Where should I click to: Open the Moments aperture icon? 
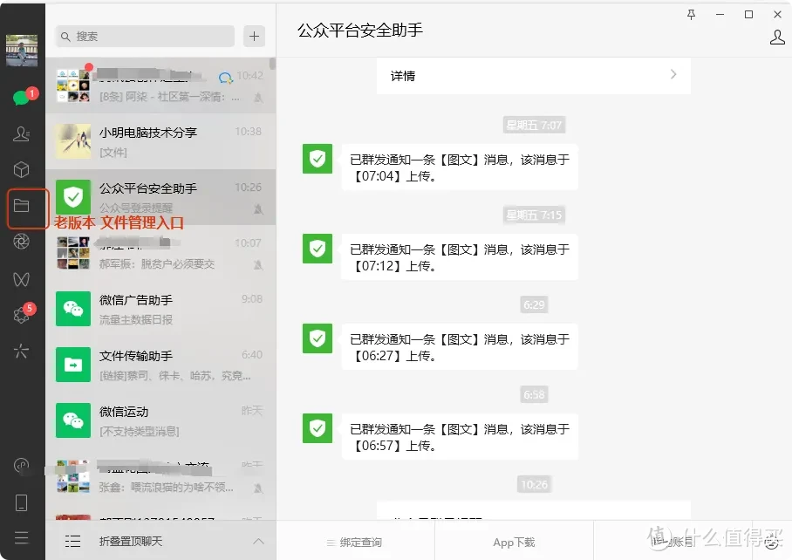click(21, 242)
